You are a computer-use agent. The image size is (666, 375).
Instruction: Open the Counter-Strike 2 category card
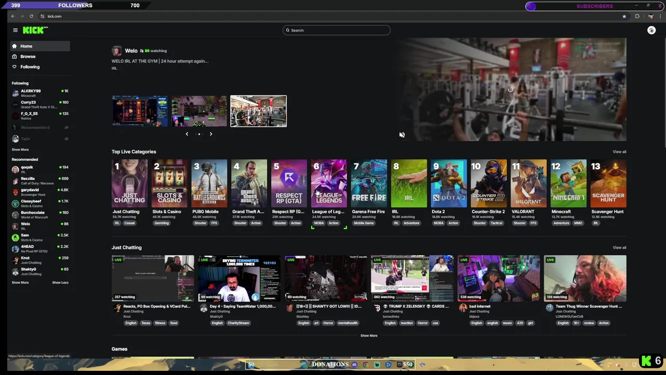[489, 183]
